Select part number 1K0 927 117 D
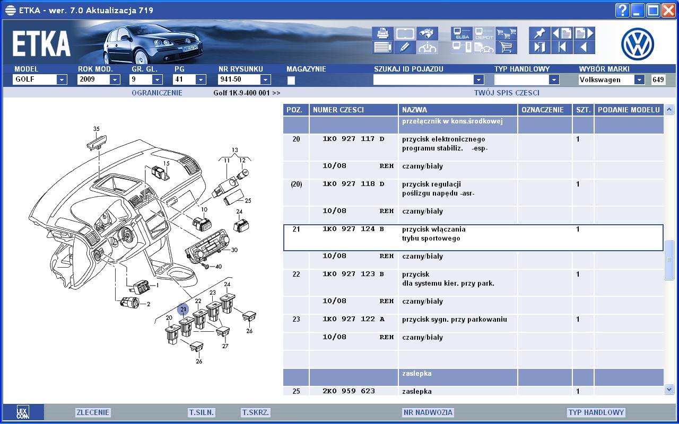Image resolution: width=679 pixels, height=424 pixels. pyautogui.click(x=353, y=139)
